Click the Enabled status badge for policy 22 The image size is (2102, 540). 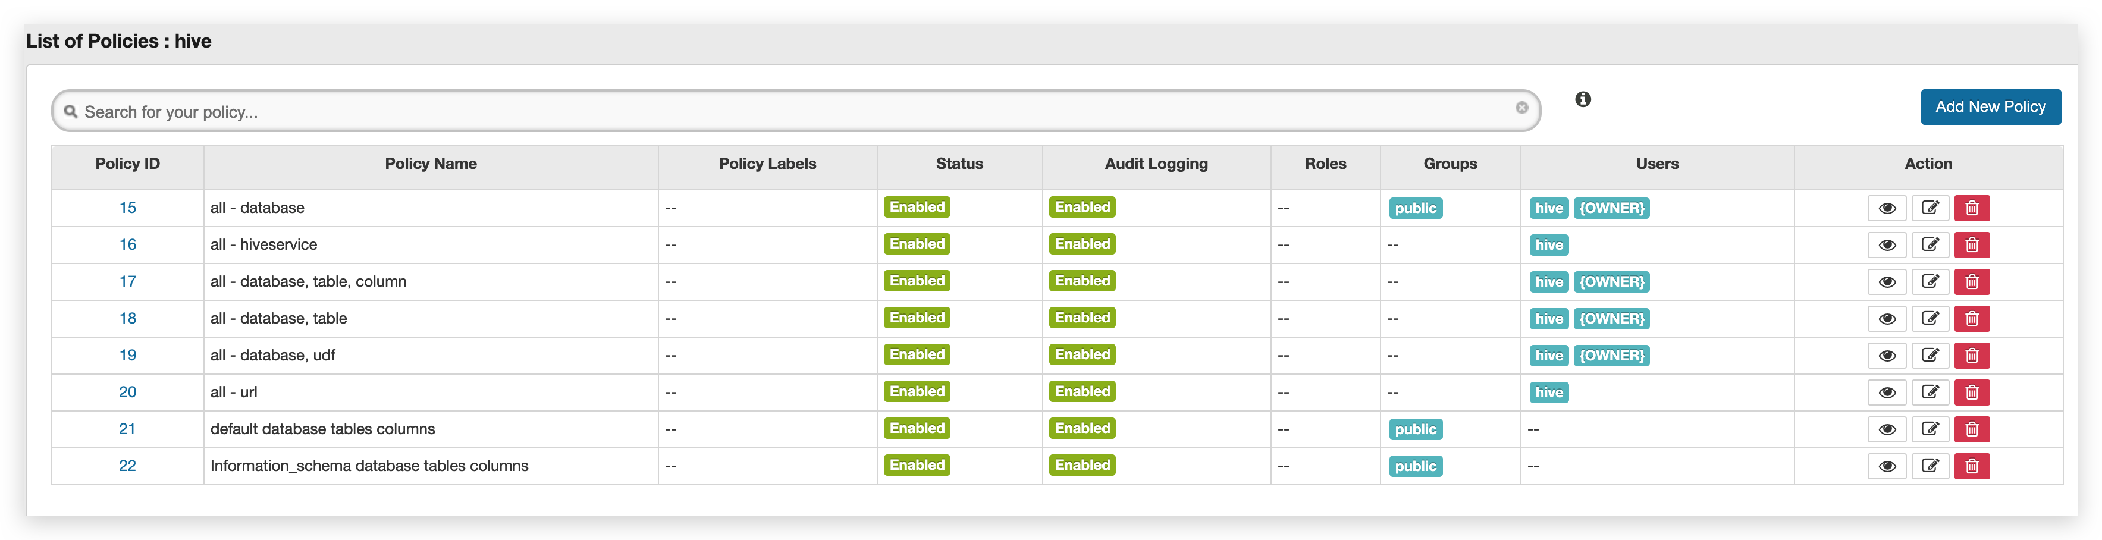(917, 465)
